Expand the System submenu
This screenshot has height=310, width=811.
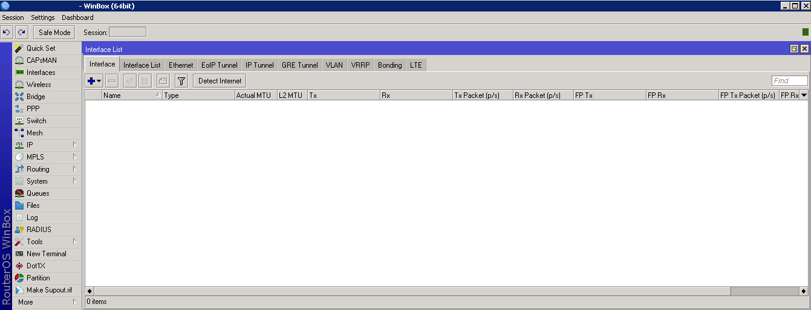pyautogui.click(x=47, y=181)
